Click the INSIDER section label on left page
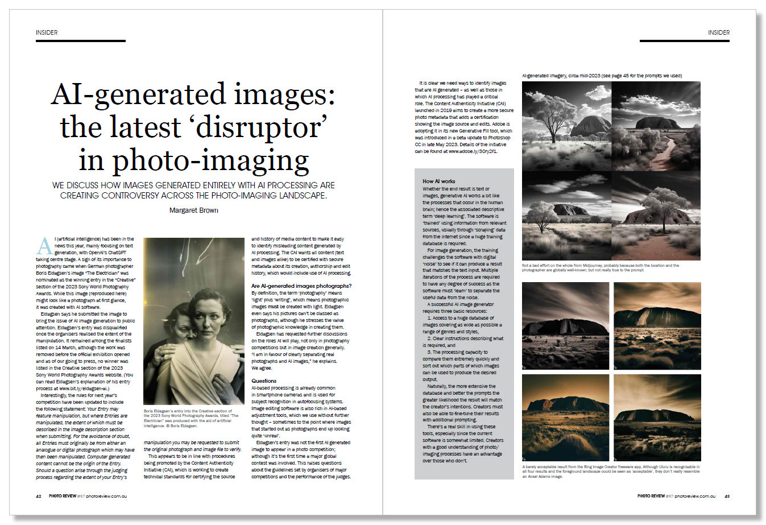Screen dimensions: 766x525 click(47, 32)
